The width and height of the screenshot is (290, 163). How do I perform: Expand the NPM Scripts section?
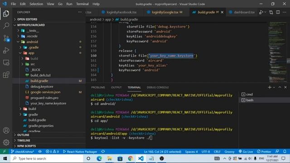(x=26, y=146)
